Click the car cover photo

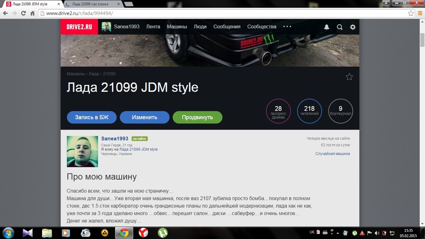[210, 50]
